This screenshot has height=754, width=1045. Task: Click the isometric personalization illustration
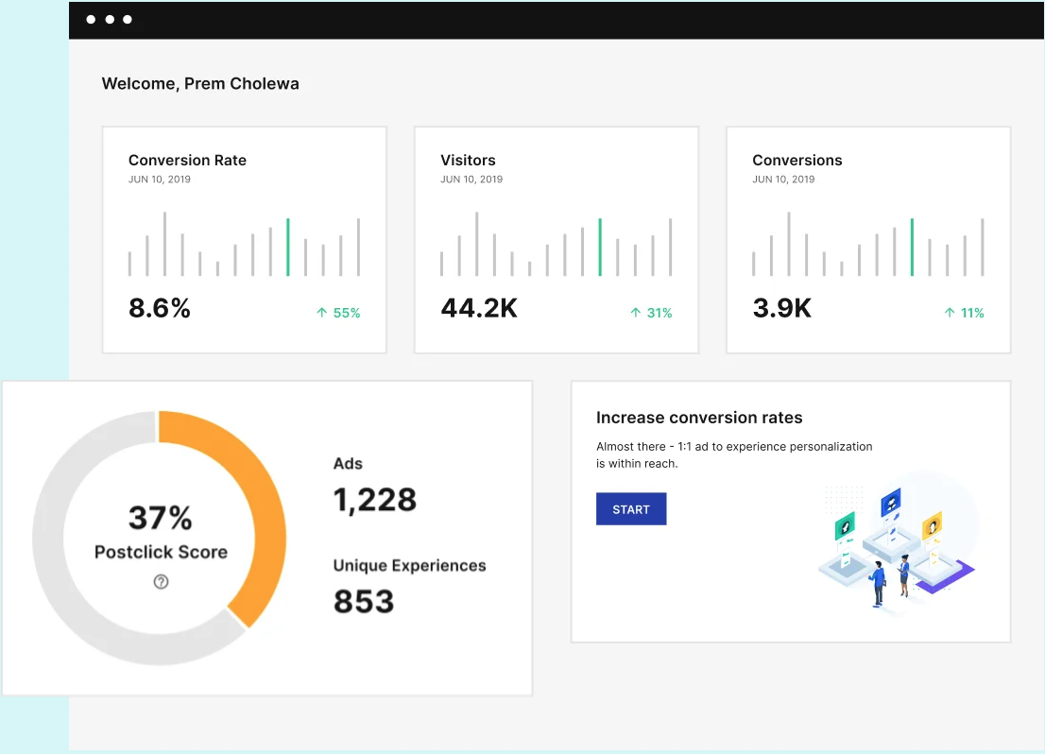point(898,544)
